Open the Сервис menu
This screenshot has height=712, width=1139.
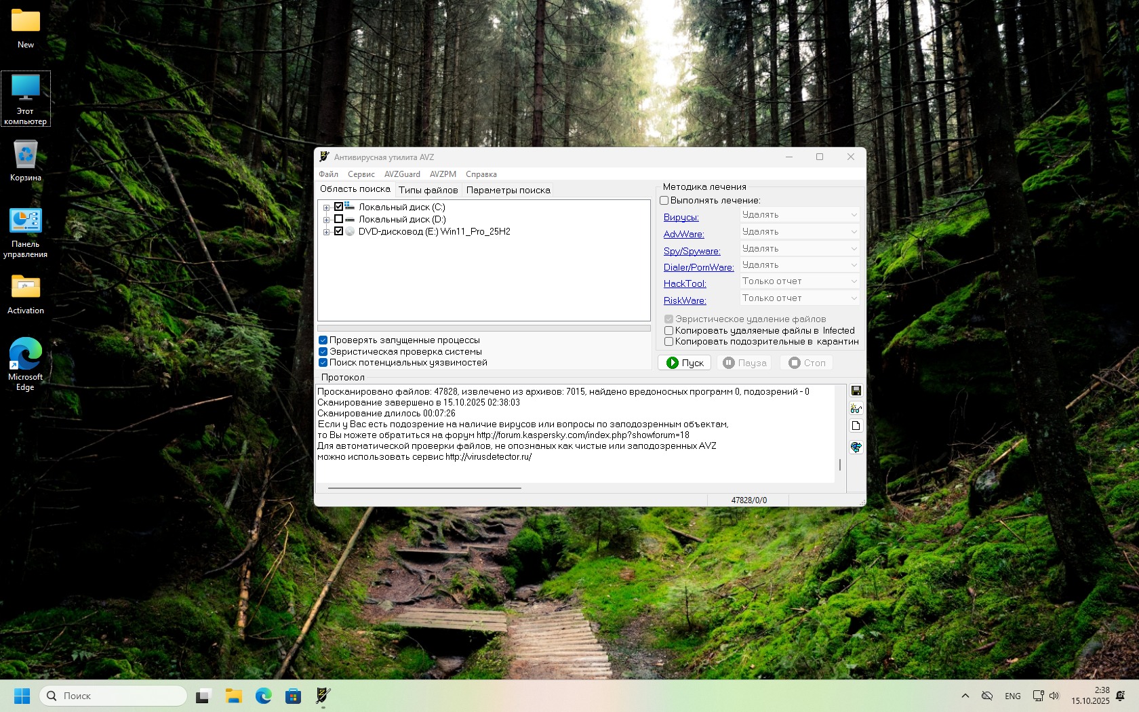pos(361,174)
